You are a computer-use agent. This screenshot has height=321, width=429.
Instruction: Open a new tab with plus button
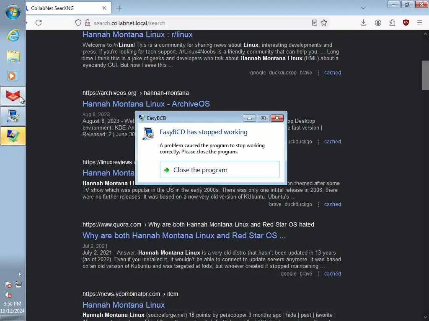[x=119, y=8]
